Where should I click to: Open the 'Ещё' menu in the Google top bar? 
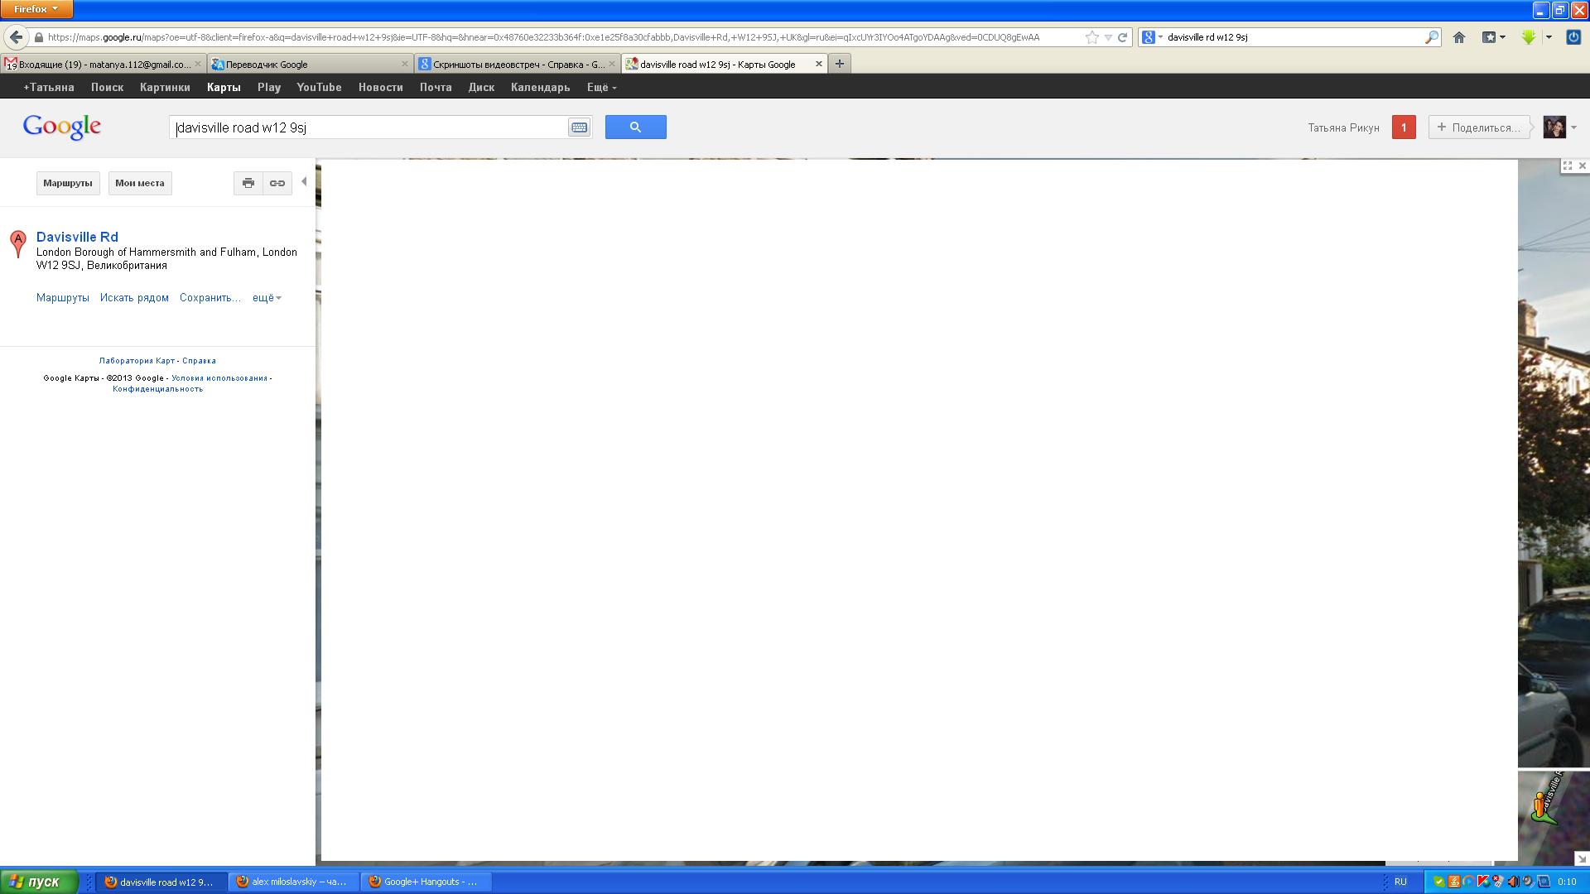pyautogui.click(x=601, y=88)
